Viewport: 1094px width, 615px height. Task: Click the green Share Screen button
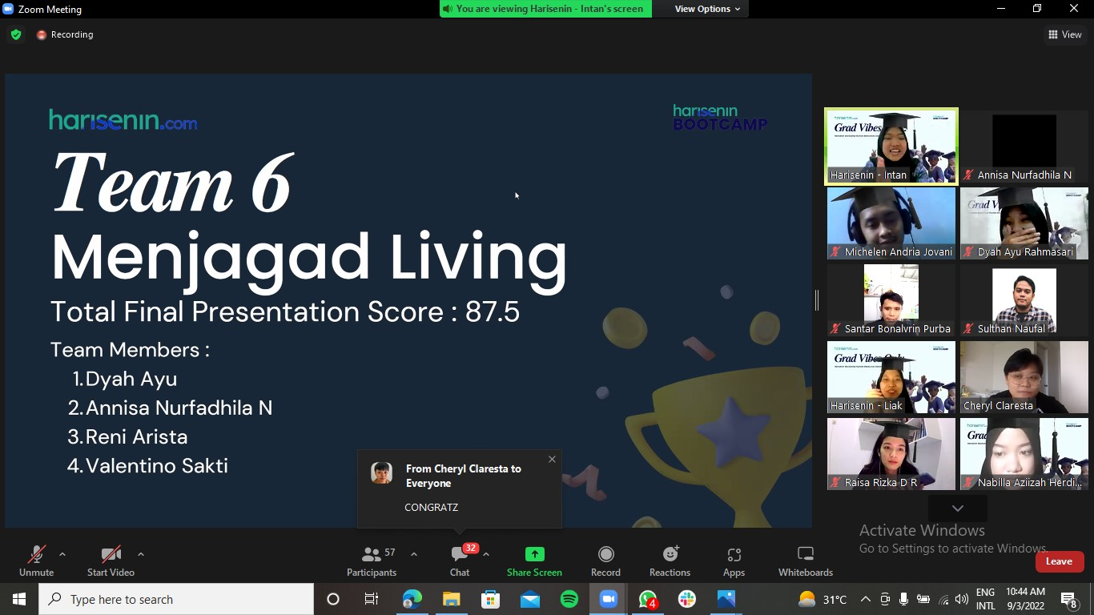534,561
